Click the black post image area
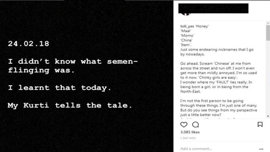 [86, 76]
